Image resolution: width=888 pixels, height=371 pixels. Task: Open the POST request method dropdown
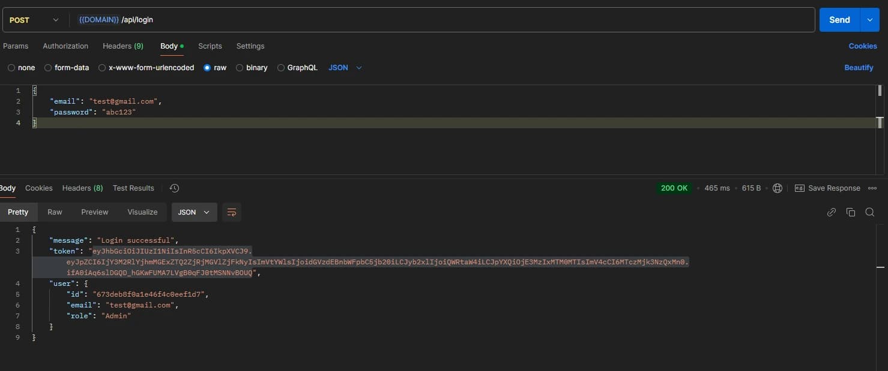(x=34, y=19)
